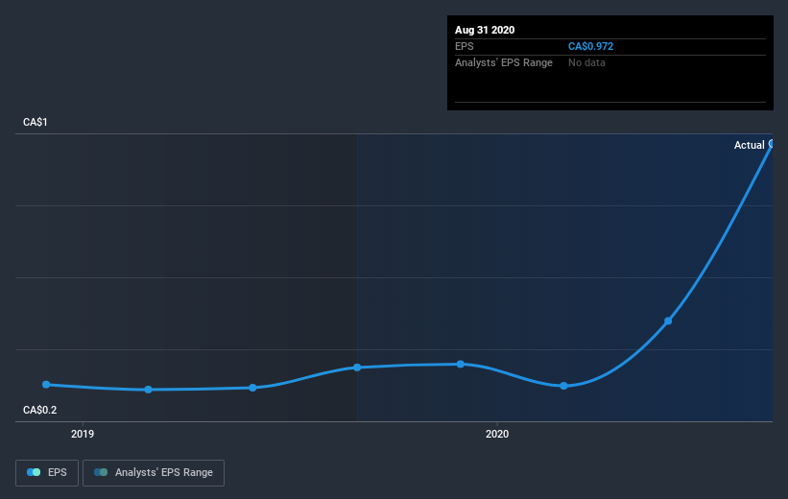Select the mid-2020 rising EPS data point
This screenshot has width=788, height=499.
point(668,321)
